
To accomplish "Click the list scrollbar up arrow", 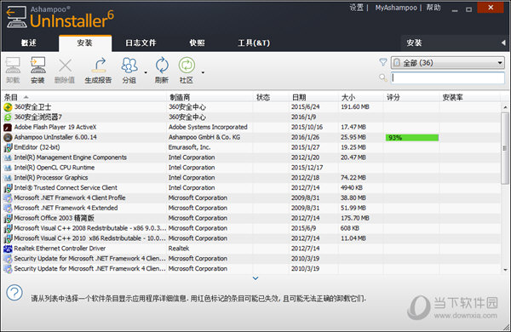I will tap(505, 107).
